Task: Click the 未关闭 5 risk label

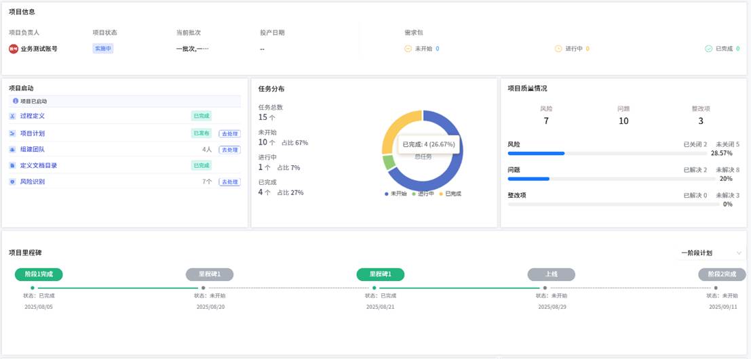Action: pos(727,144)
